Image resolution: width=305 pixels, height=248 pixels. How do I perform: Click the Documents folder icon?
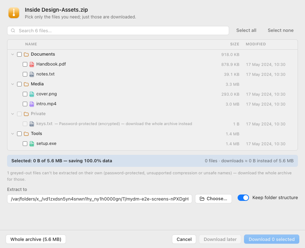click(26, 55)
